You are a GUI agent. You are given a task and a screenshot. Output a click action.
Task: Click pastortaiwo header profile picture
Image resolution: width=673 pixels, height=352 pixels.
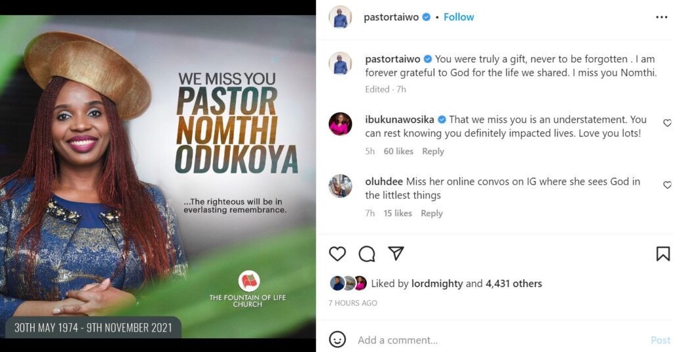point(340,17)
